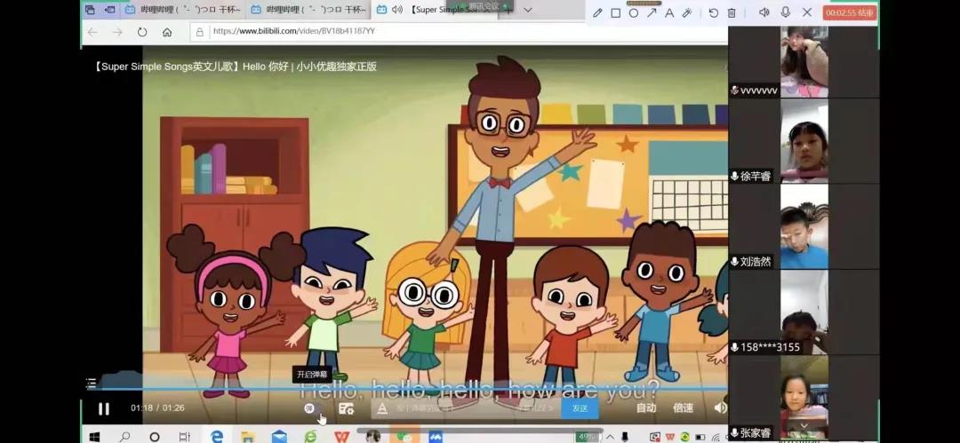
Task: Click the 发送 send danmaku button
Action: pos(580,408)
